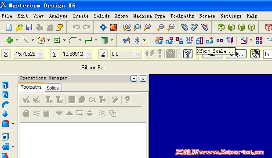This screenshot has width=272, height=158.
Task: Click the selection cursor icon near In box
Action: (x=255, y=54)
